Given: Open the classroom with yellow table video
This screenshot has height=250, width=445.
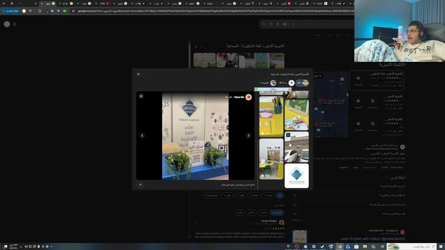Looking at the screenshot, I should pos(271,159).
